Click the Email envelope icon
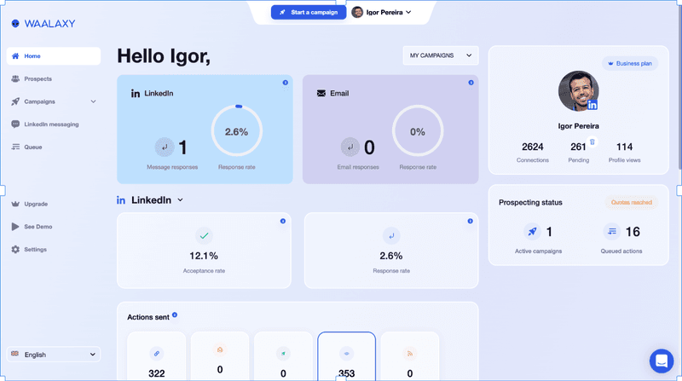This screenshot has width=682, height=381. tap(321, 94)
